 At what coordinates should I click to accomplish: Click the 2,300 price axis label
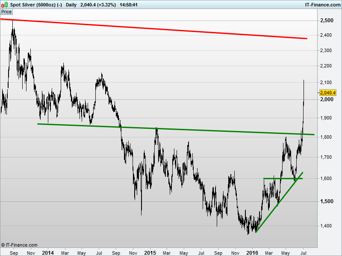tap(326, 50)
